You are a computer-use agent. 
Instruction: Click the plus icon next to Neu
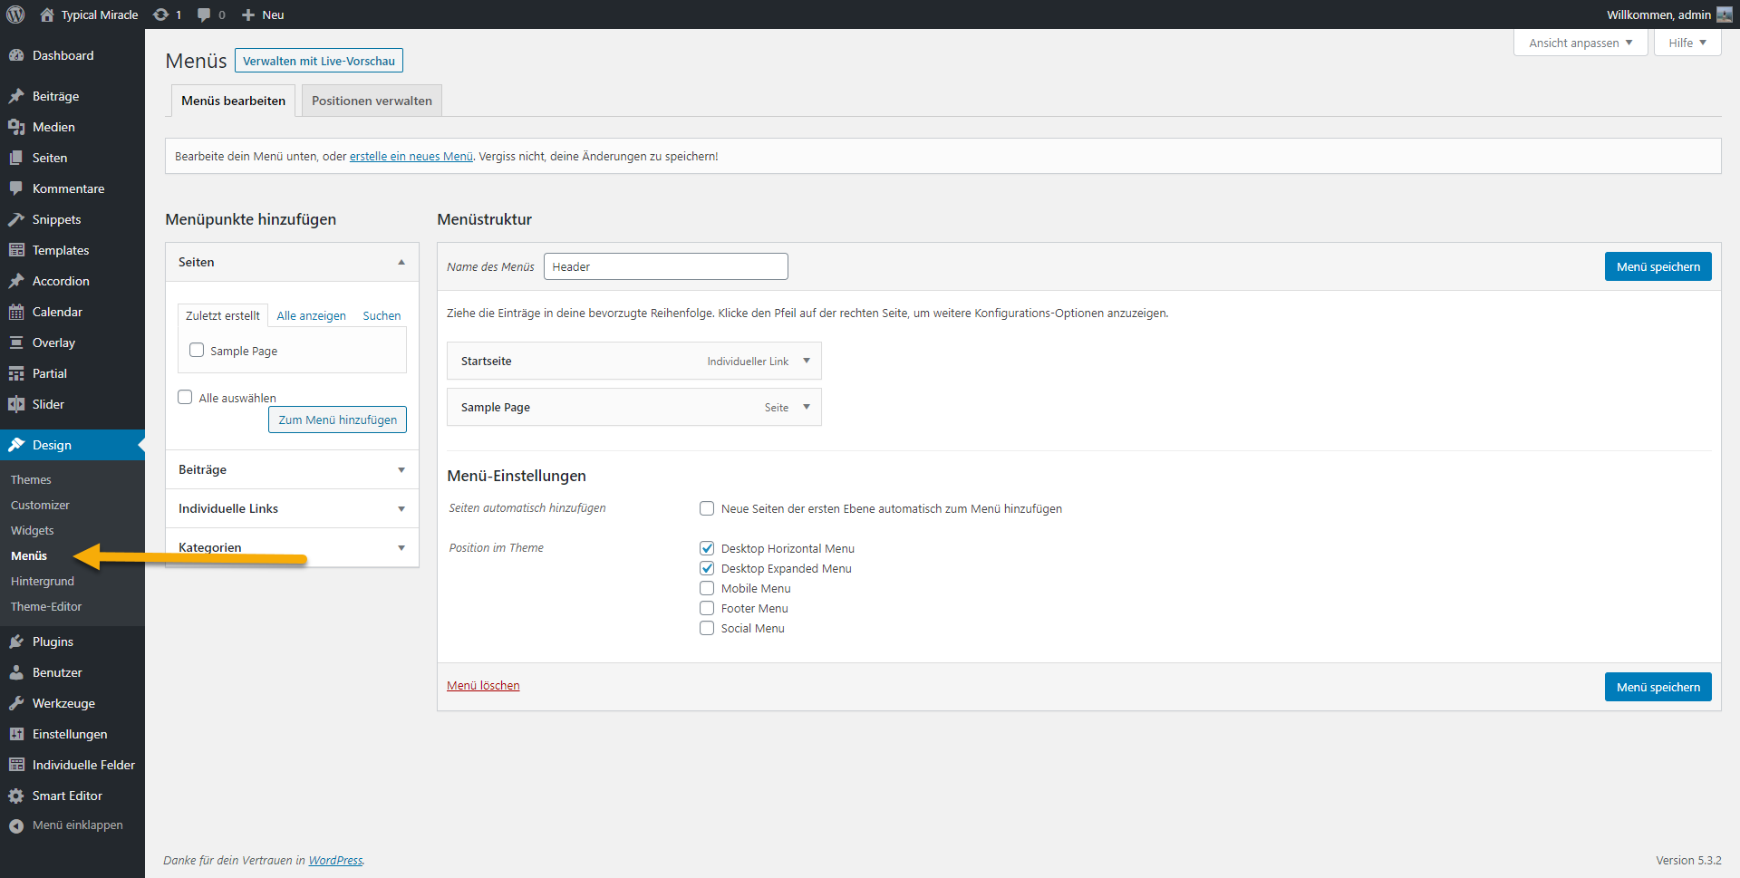point(248,14)
